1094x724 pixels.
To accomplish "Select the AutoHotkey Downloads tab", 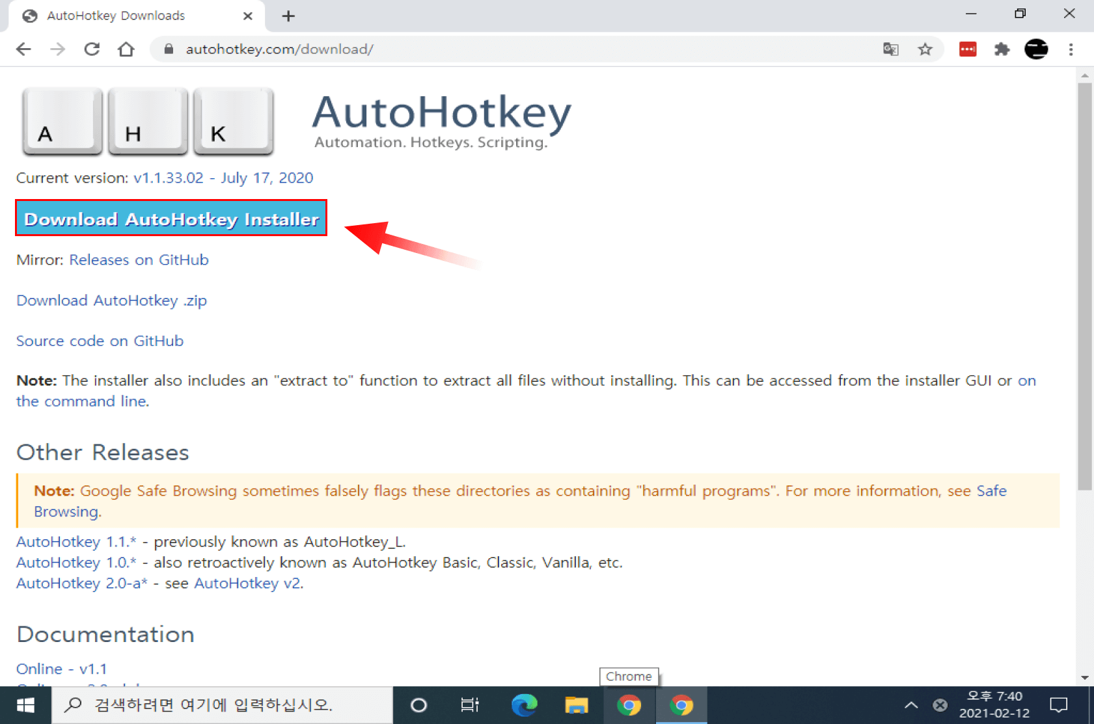I will tap(137, 16).
